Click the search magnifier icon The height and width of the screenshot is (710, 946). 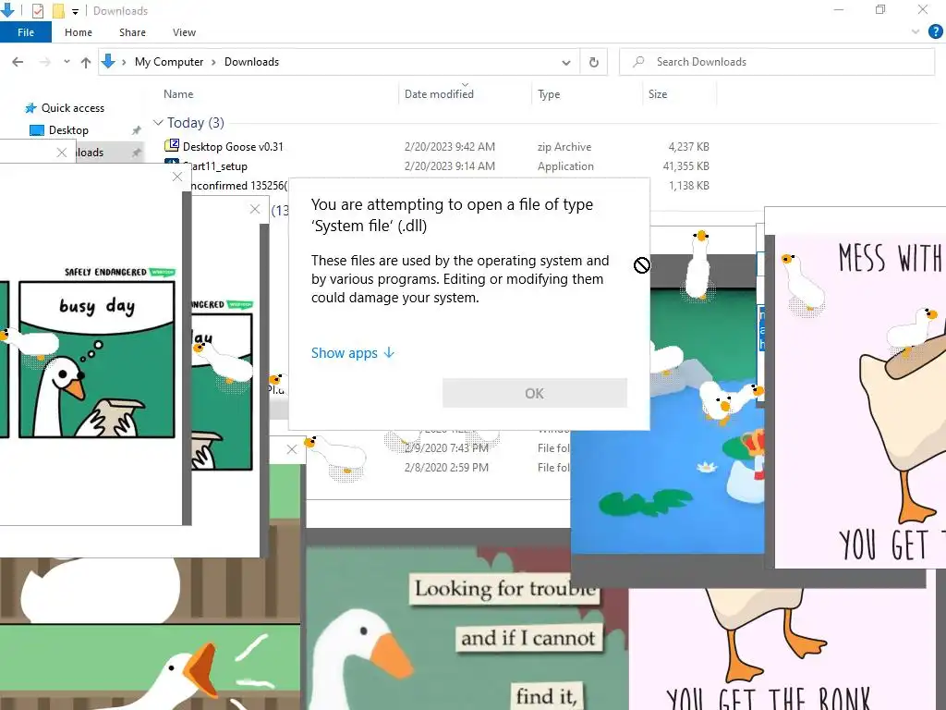coord(639,62)
